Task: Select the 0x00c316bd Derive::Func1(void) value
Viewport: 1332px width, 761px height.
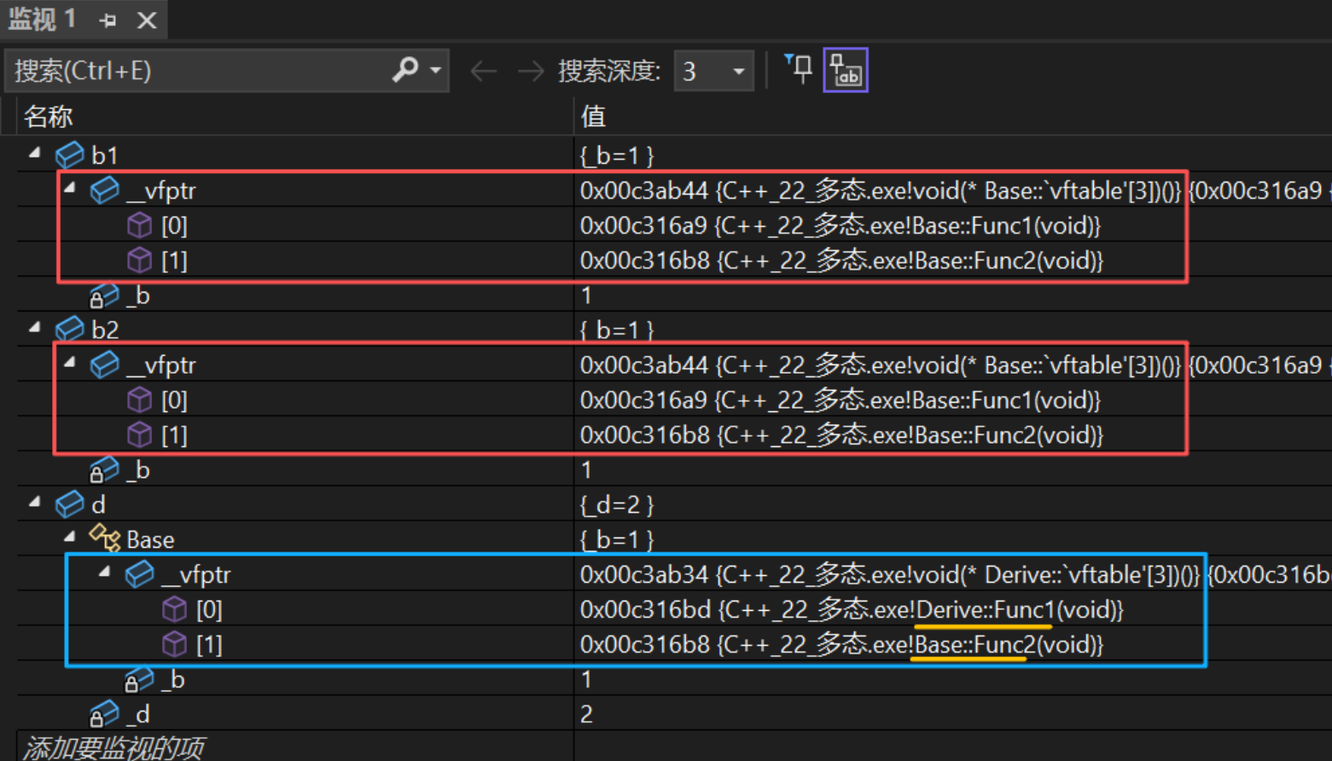Action: point(852,609)
